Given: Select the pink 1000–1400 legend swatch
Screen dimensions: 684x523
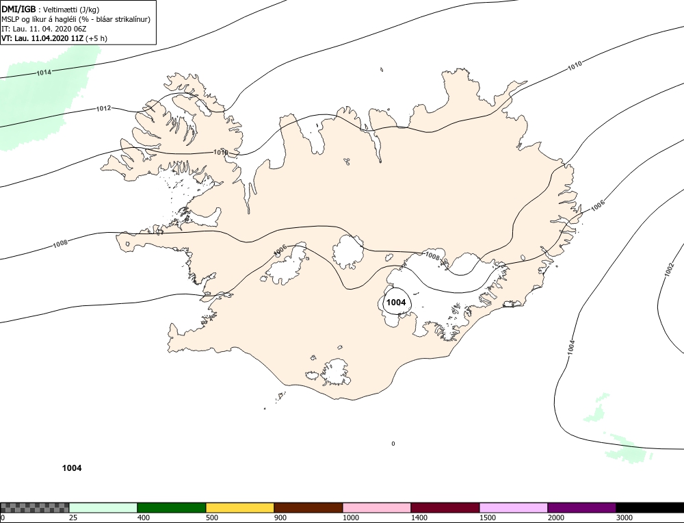Looking at the screenshot, I should point(376,508).
